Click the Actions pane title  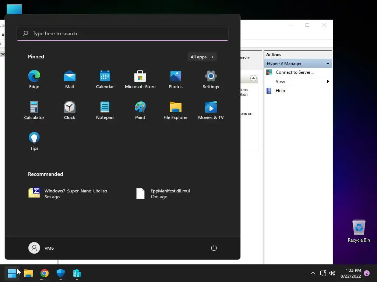pos(274,55)
